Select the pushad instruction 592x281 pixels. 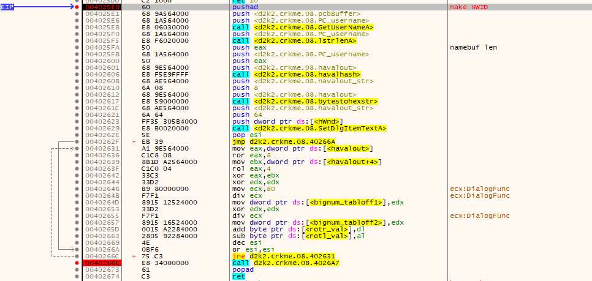[245, 7]
